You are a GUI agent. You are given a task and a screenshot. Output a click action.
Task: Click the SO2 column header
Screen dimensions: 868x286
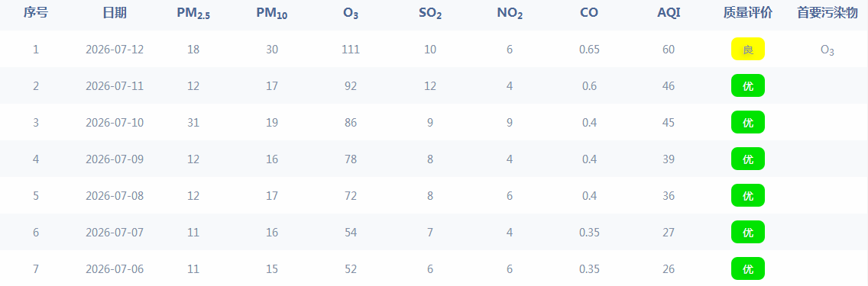click(430, 14)
